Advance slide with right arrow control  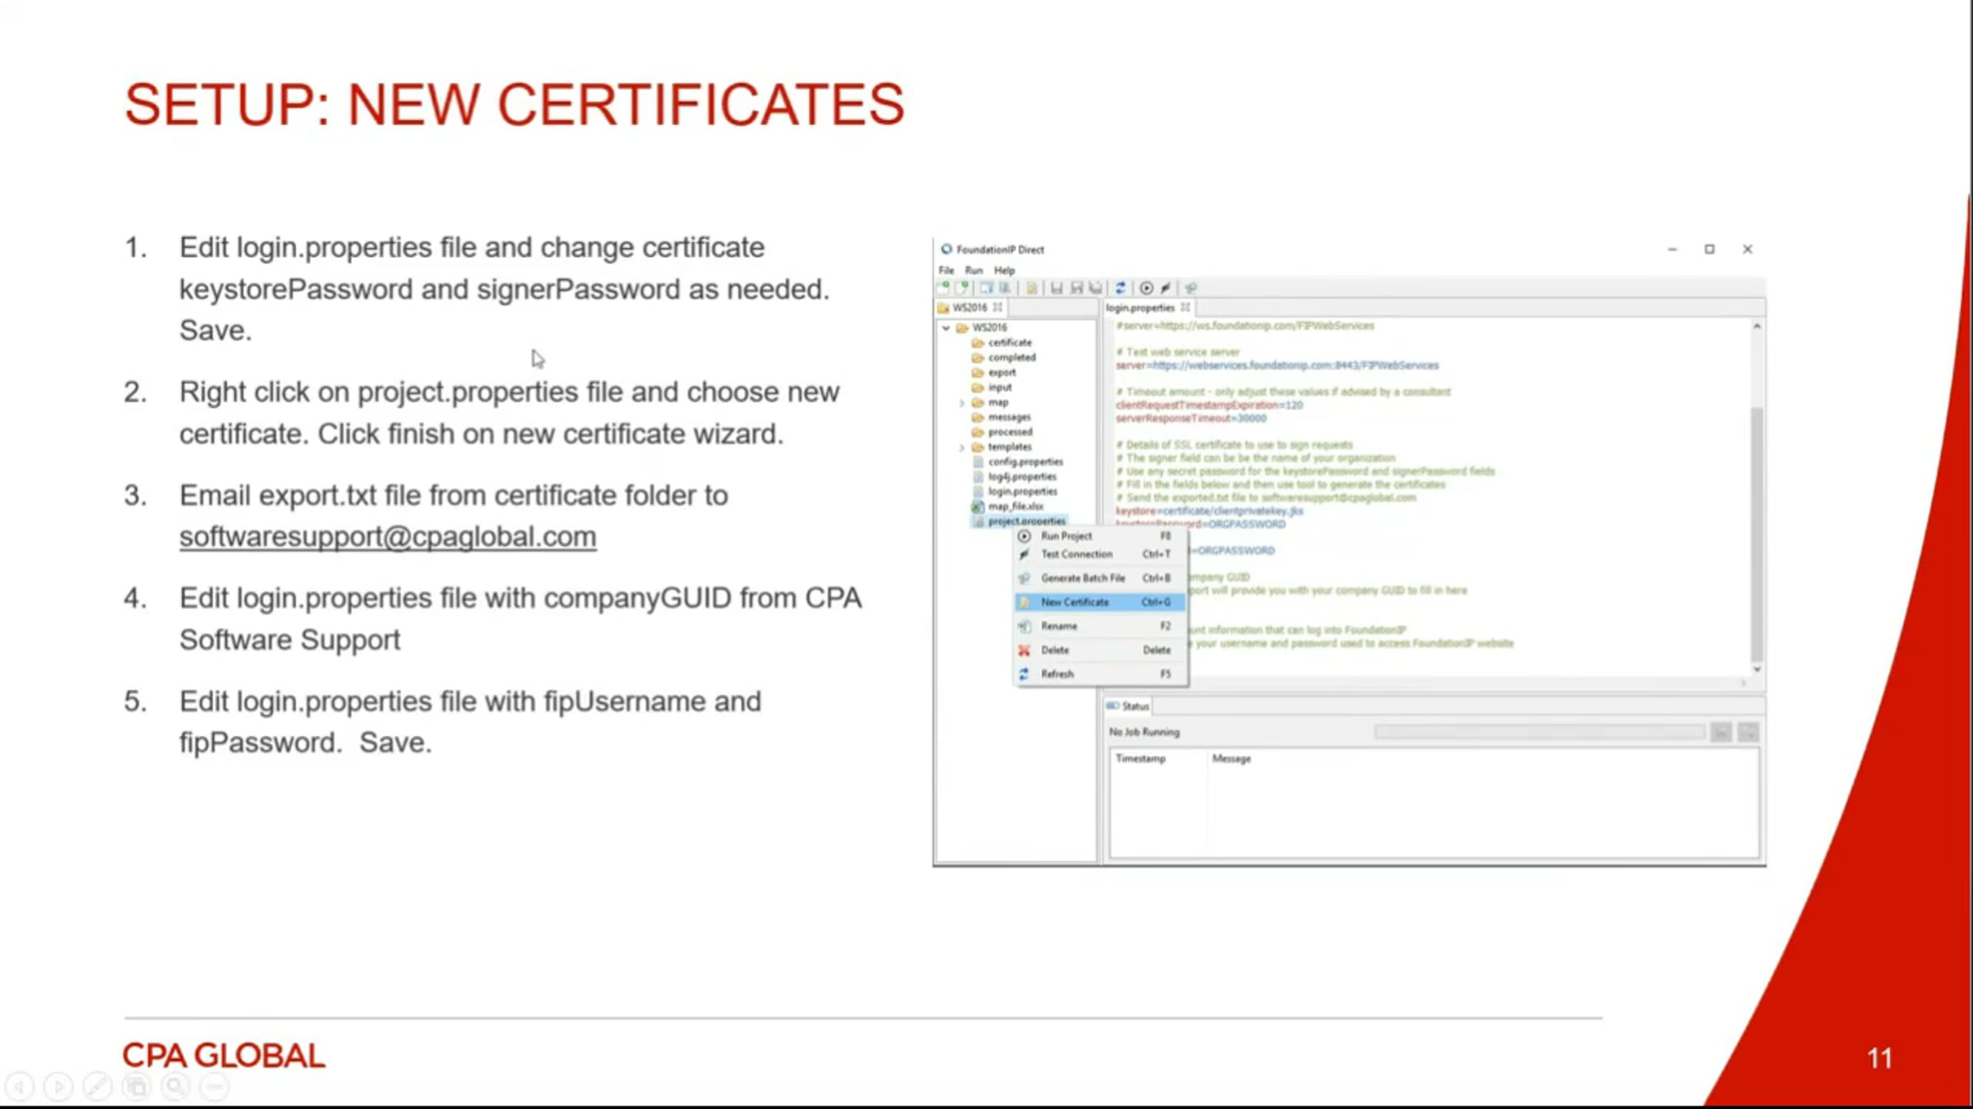[x=58, y=1087]
